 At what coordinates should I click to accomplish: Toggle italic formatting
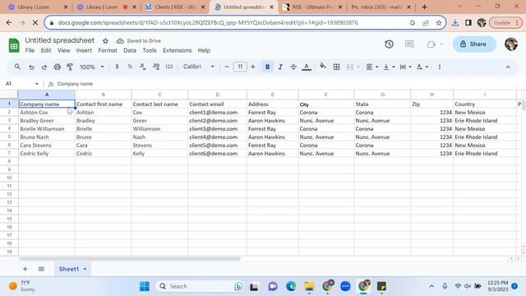280,67
